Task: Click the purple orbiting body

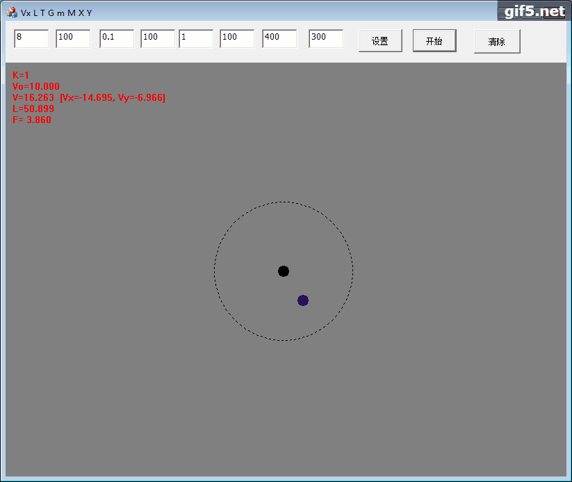Action: pyautogui.click(x=303, y=300)
